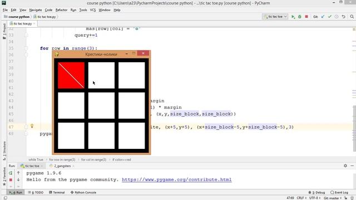Open the Help menu
Viewport: 356px width, 200px height.
tap(117, 10)
